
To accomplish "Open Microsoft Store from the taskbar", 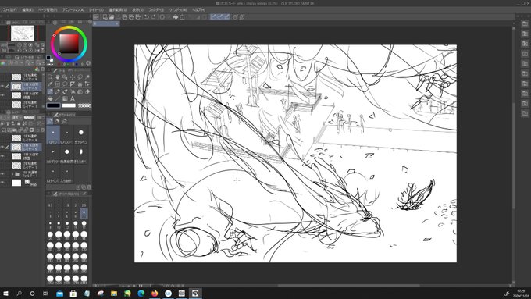I will (x=73, y=294).
